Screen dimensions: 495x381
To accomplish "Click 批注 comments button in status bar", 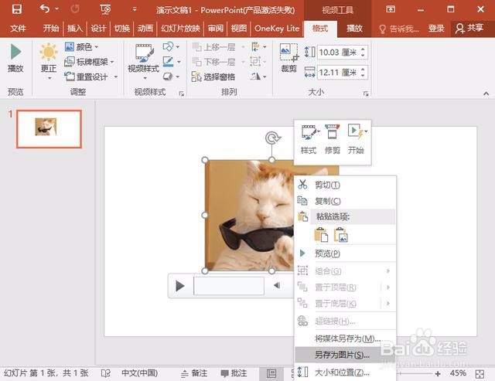I will click(234, 373).
